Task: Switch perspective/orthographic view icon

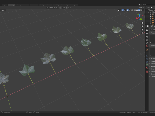Action: point(143,33)
